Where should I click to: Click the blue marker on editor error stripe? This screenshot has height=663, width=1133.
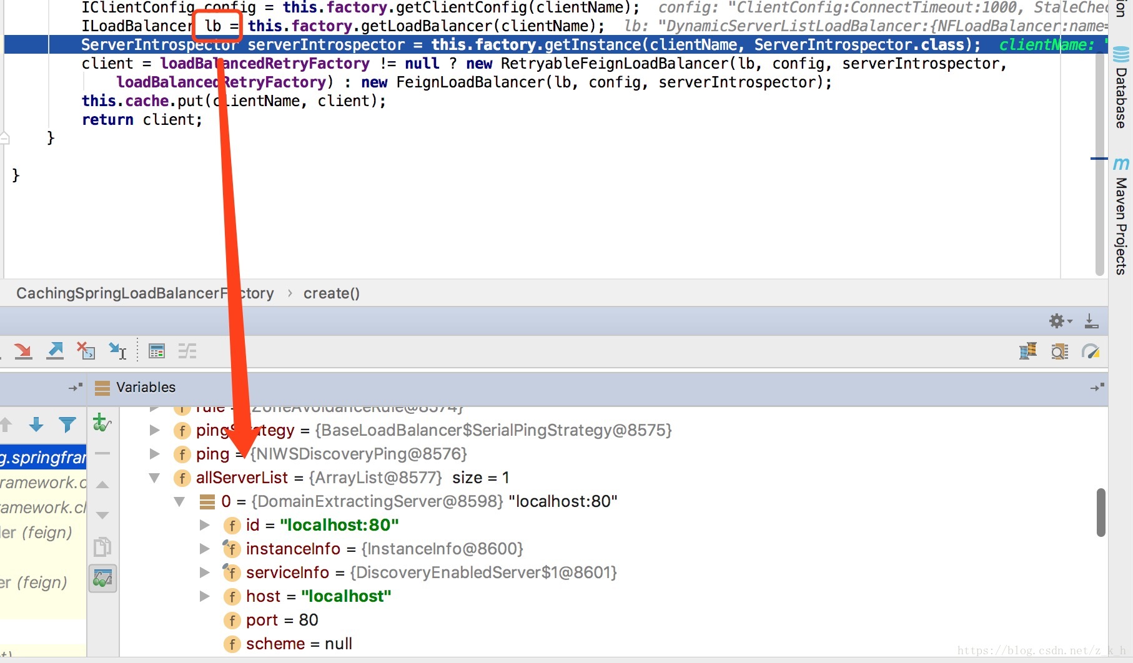click(1099, 159)
